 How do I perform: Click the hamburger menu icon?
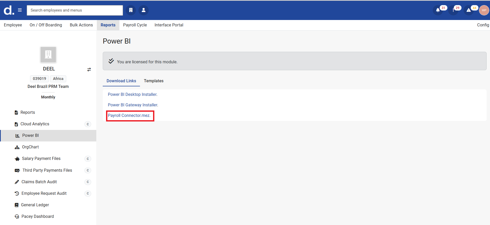pyautogui.click(x=20, y=10)
